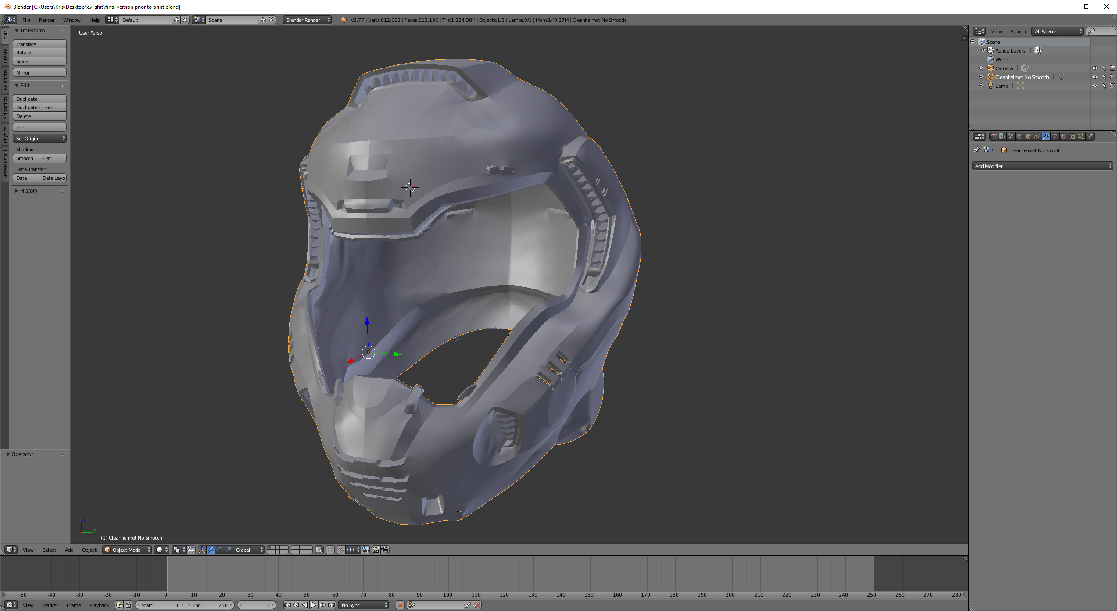This screenshot has width=1117, height=611.
Task: Open the Material properties tab icon
Action: pyautogui.click(x=1063, y=136)
